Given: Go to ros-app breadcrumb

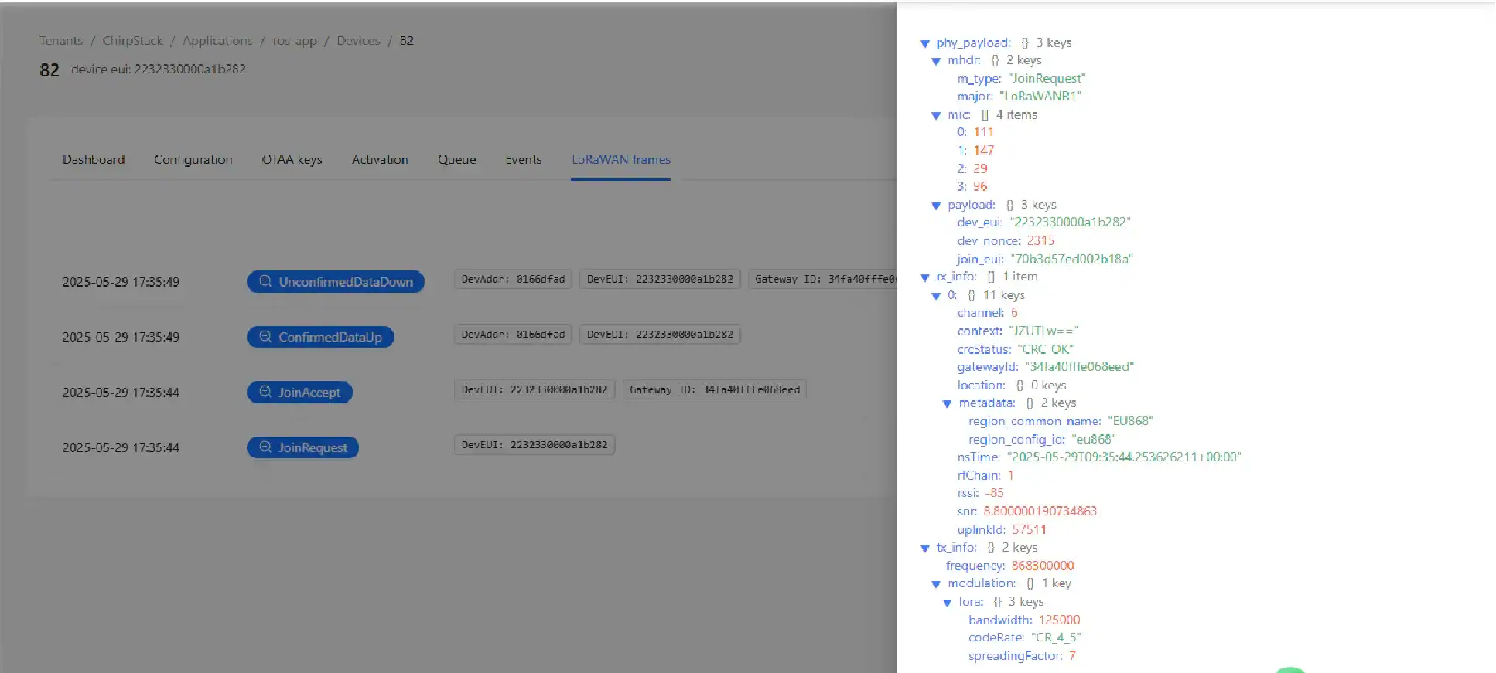Looking at the screenshot, I should pos(295,40).
